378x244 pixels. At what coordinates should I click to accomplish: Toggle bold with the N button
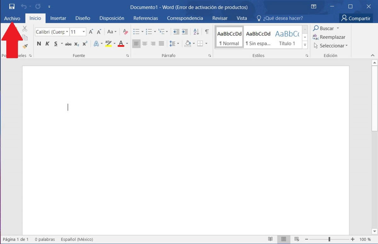pyautogui.click(x=39, y=44)
